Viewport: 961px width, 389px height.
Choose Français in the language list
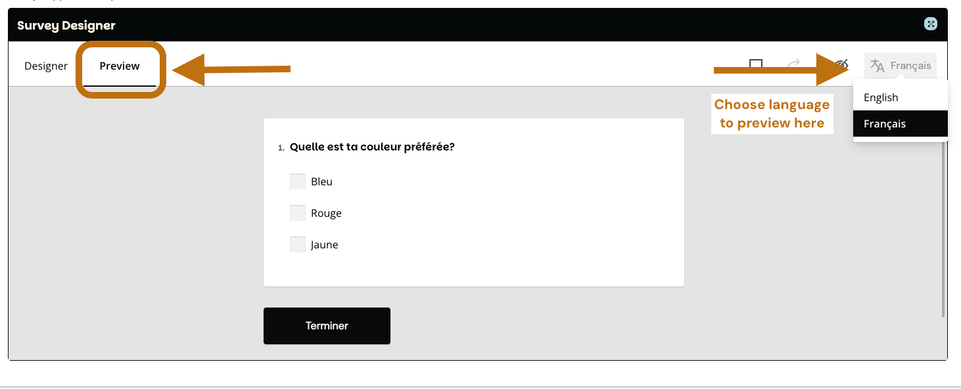point(885,124)
